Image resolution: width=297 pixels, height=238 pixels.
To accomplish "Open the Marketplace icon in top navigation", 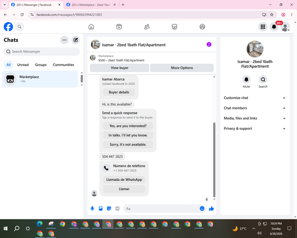I will tap(175, 27).
